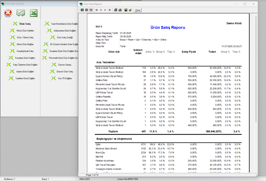This screenshot has width=266, height=181.
Task: Load report using open folder icon
Action: tap(130, 10)
